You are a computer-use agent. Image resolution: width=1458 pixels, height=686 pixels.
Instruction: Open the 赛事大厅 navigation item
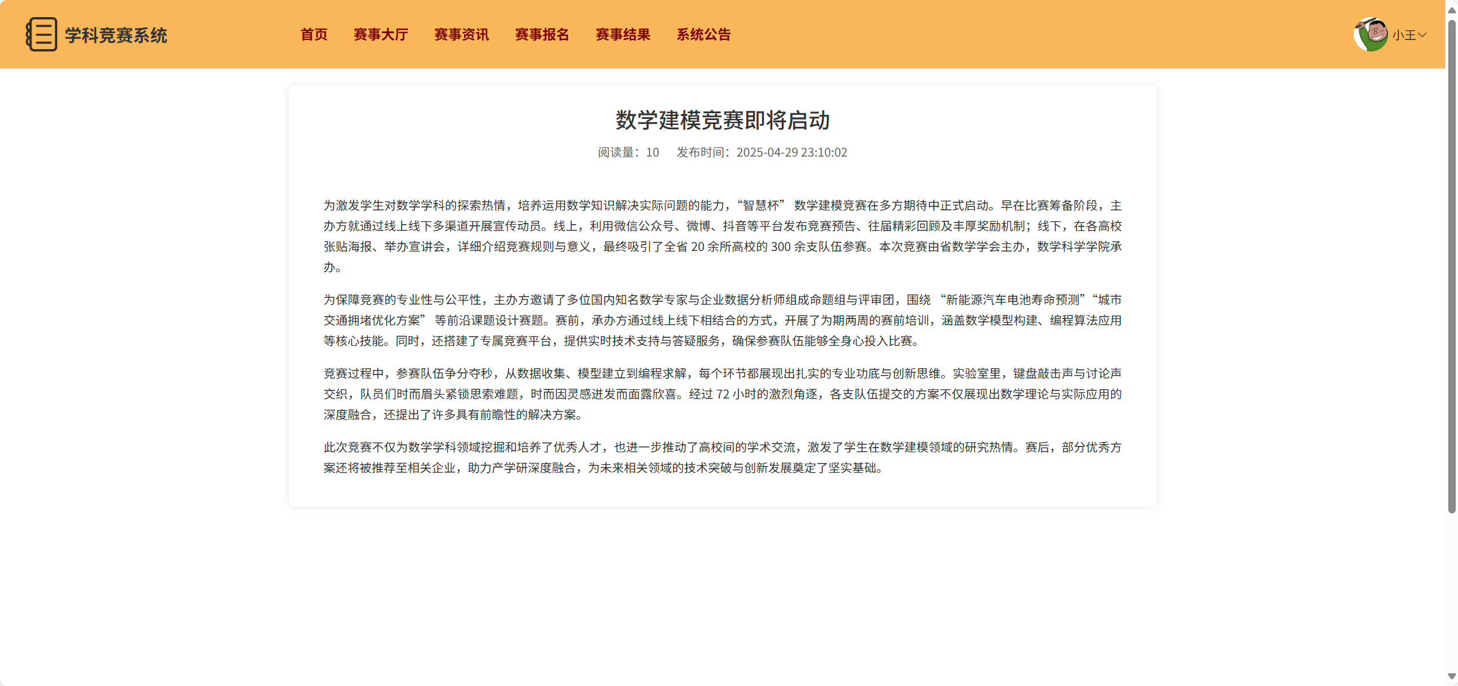pyautogui.click(x=381, y=35)
